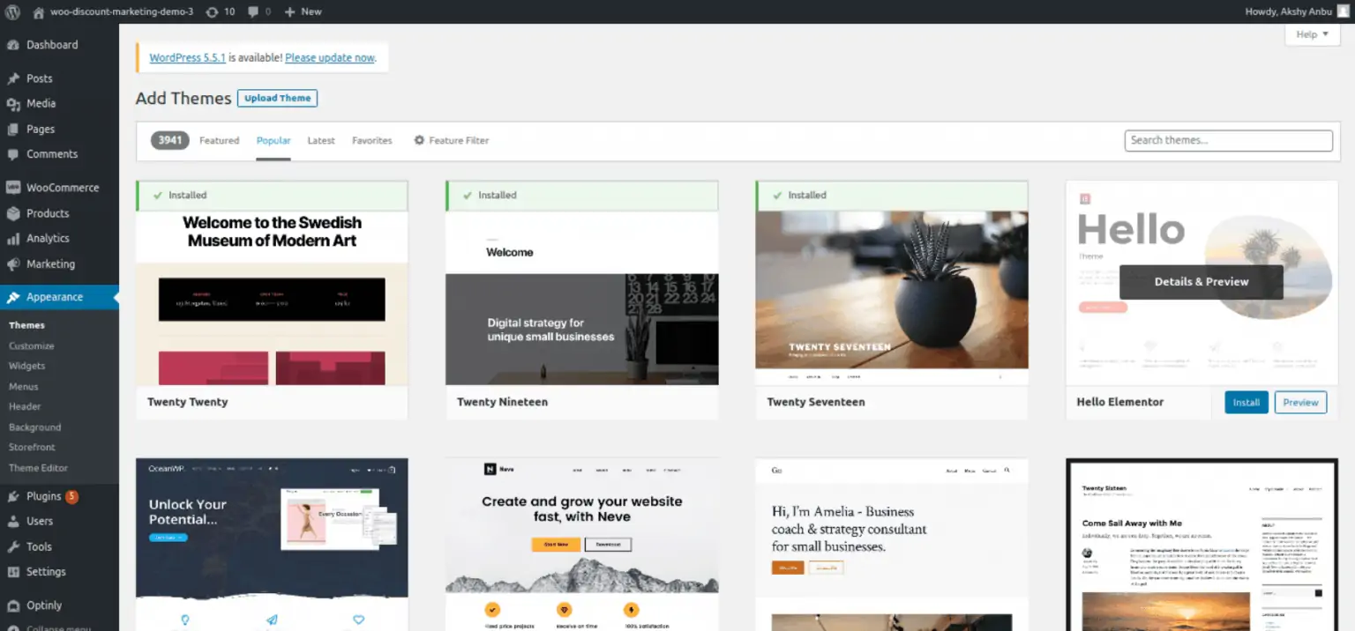Viewport: 1355px width, 631px height.
Task: Click the Twenty Nineteen theme name
Action: [x=502, y=402]
